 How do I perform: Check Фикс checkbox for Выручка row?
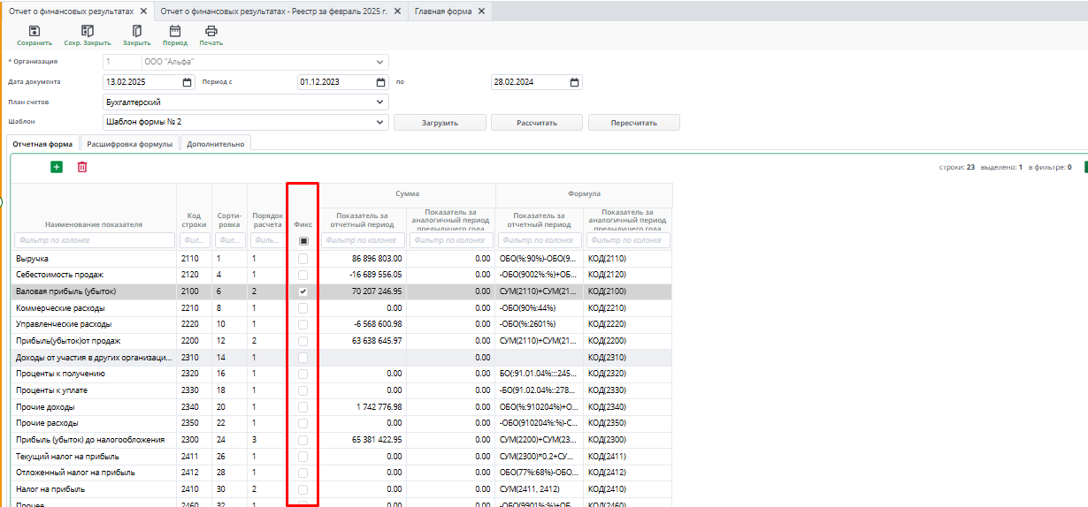(303, 259)
